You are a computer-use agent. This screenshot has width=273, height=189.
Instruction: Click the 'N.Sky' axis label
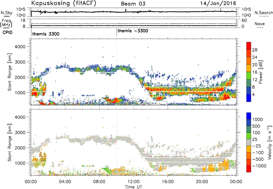tap(6, 13)
